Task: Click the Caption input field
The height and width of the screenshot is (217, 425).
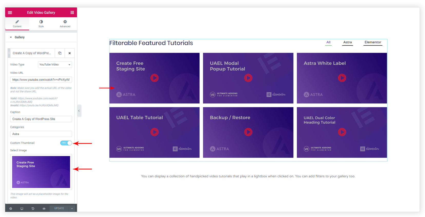Action: point(41,119)
